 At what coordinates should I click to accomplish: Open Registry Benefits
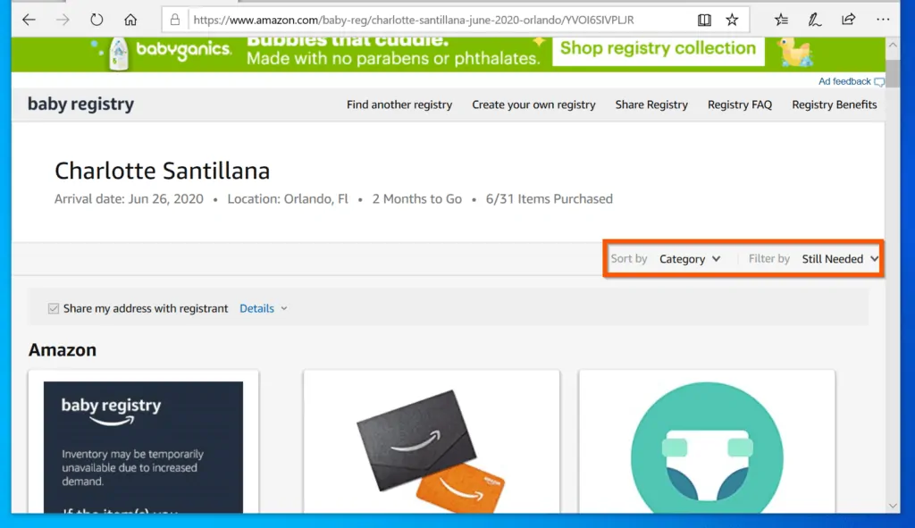point(834,105)
